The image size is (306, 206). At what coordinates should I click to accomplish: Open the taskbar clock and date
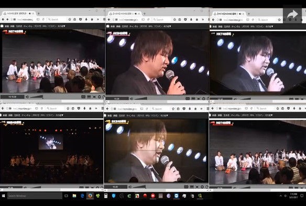click(x=293, y=196)
